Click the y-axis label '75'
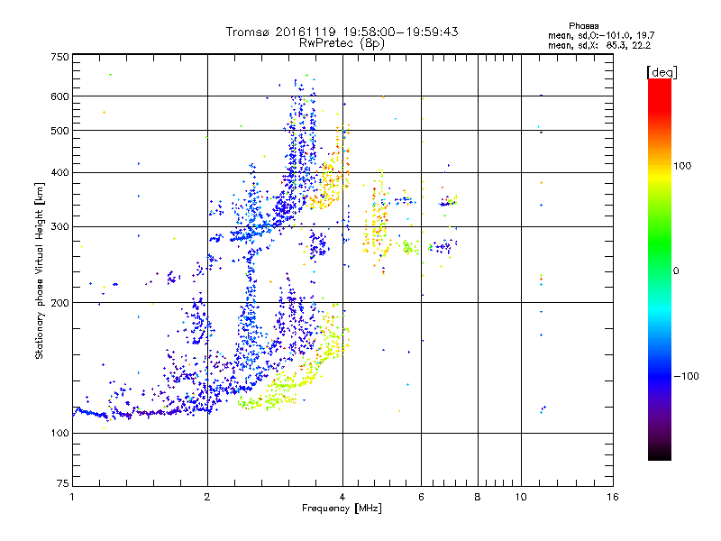Viewport: 721px width, 541px height. click(63, 483)
